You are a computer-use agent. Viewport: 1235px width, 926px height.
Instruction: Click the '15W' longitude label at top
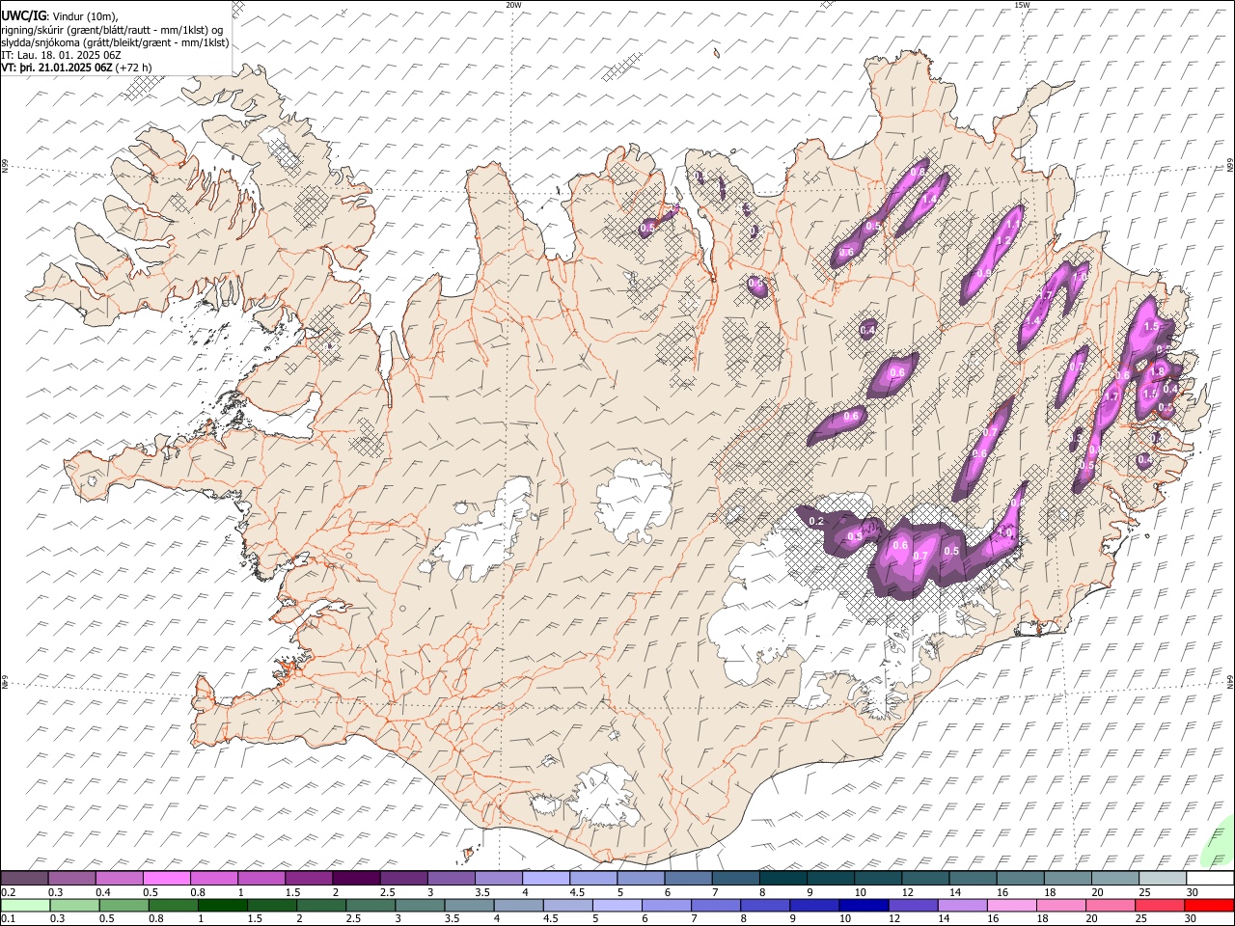click(1022, 5)
